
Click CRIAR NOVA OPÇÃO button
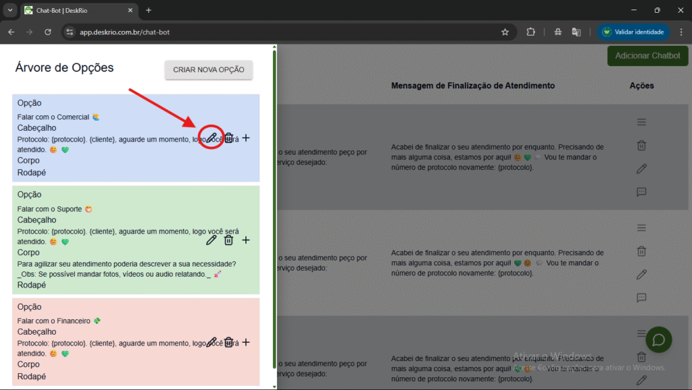click(x=209, y=69)
